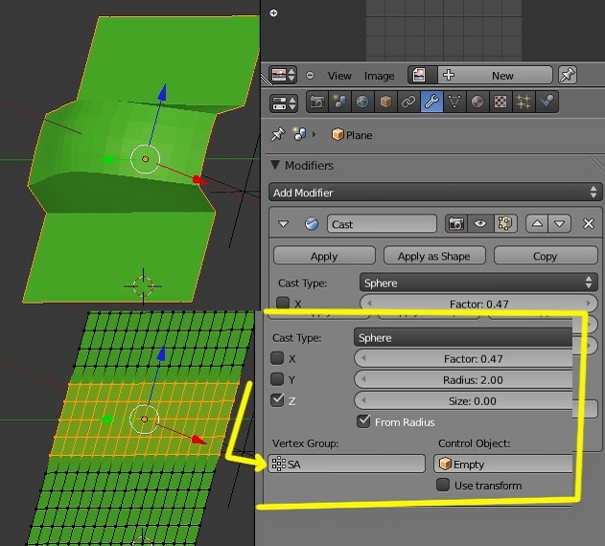Open the Physics tab icon
The height and width of the screenshot is (546, 605).
point(547,102)
